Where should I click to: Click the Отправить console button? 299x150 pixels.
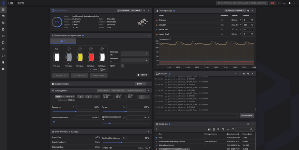coord(247,116)
